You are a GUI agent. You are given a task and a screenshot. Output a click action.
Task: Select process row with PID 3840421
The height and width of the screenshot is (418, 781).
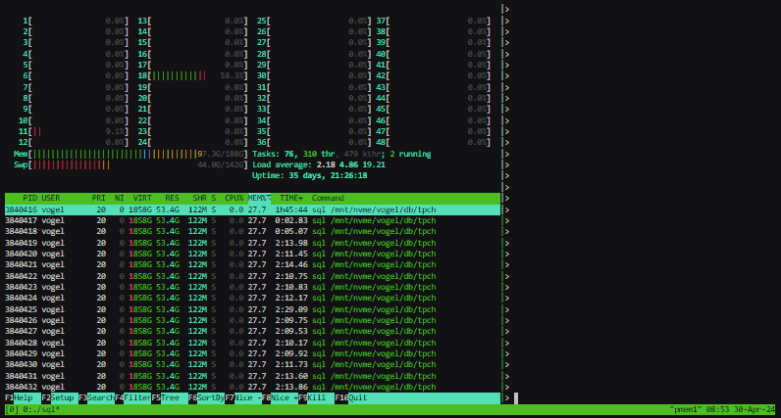pyautogui.click(x=252, y=265)
